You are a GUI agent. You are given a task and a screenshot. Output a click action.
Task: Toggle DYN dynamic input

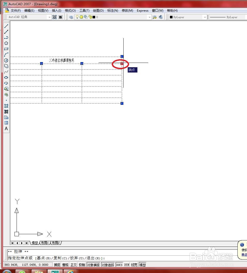pyautogui.click(x=127, y=265)
